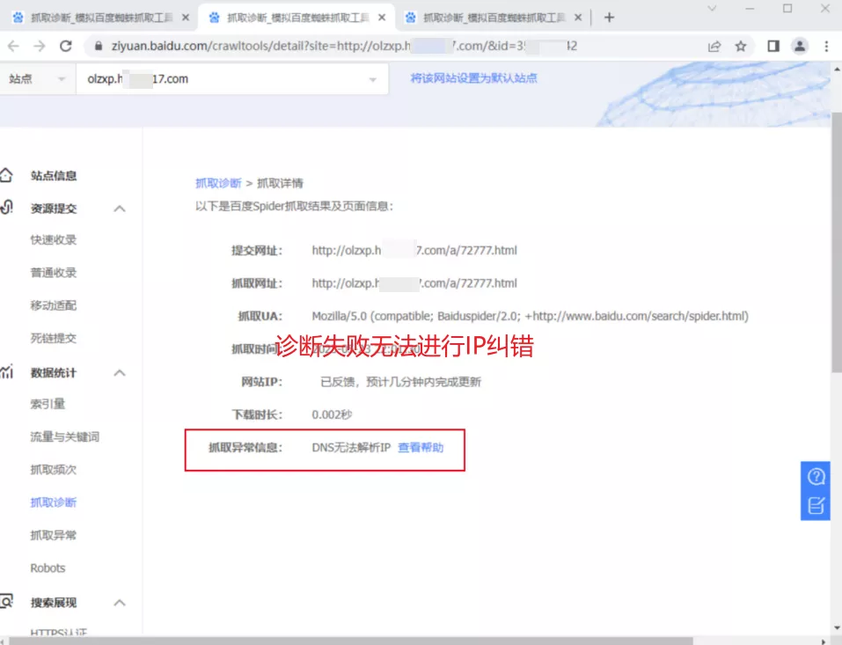Open 流量与关键词 in the sidebar
The width and height of the screenshot is (842, 645).
pos(65,436)
